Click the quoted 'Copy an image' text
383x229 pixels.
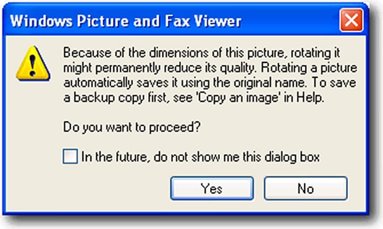(x=238, y=98)
